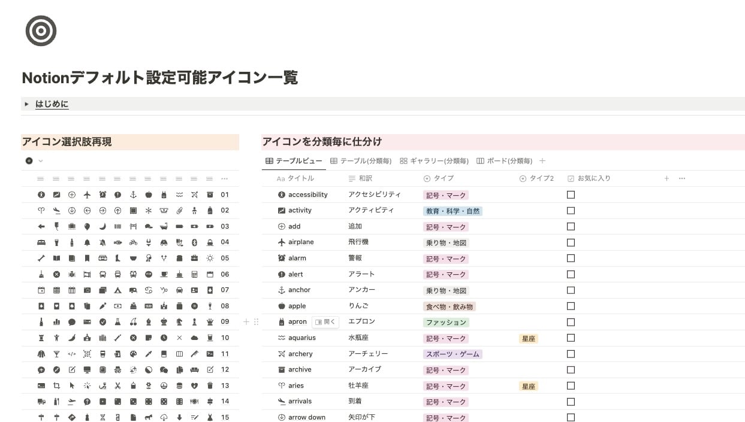This screenshot has width=745, height=422.
Task: Select the camping tent icon in grid row 07
Action: (118, 290)
